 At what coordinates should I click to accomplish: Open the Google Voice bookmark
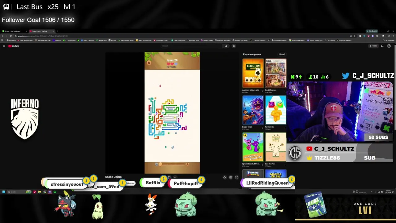tap(102, 40)
